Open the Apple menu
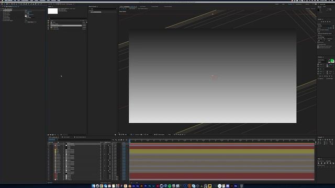Screen dimensions: 335x188 pyautogui.click(x=2, y=1)
